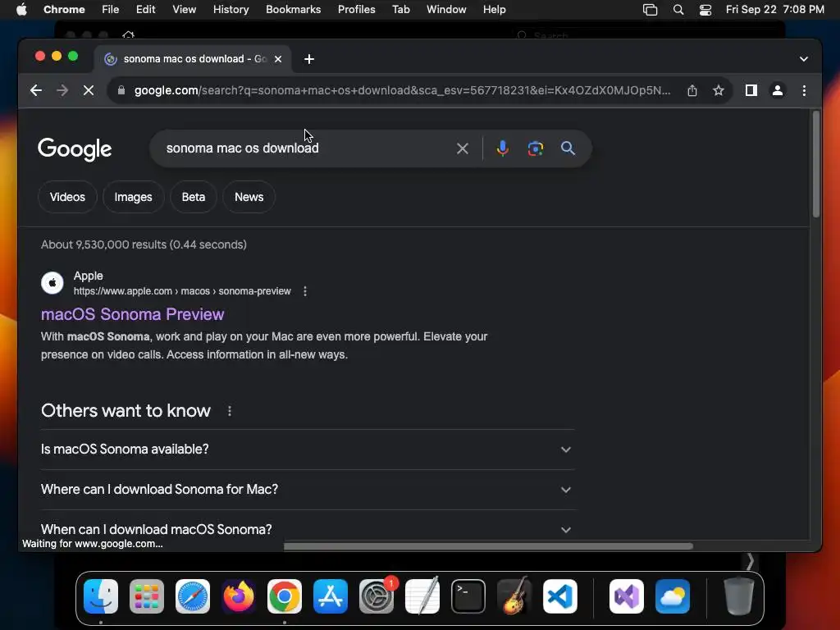Open TextEdit from the Dock
This screenshot has height=630, width=840.
[x=422, y=596]
